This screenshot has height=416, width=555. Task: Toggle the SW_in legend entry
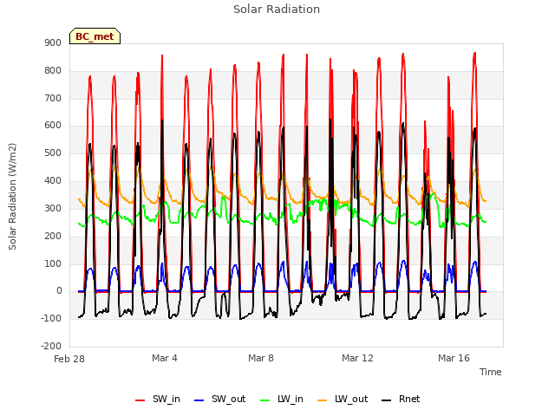point(158,400)
